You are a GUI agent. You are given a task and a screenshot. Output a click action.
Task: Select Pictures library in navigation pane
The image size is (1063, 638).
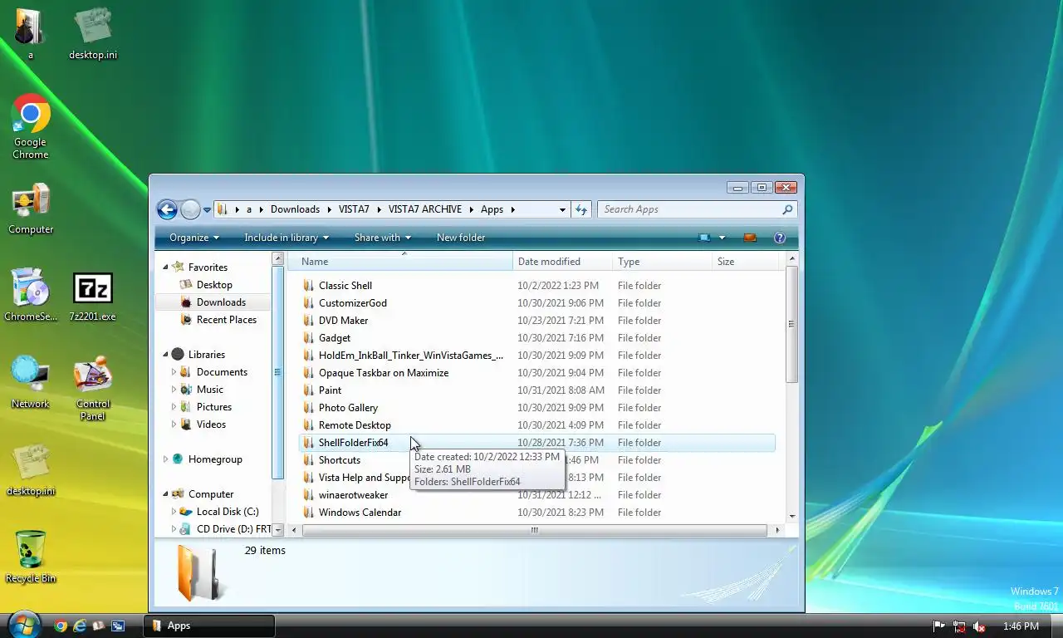(x=214, y=407)
